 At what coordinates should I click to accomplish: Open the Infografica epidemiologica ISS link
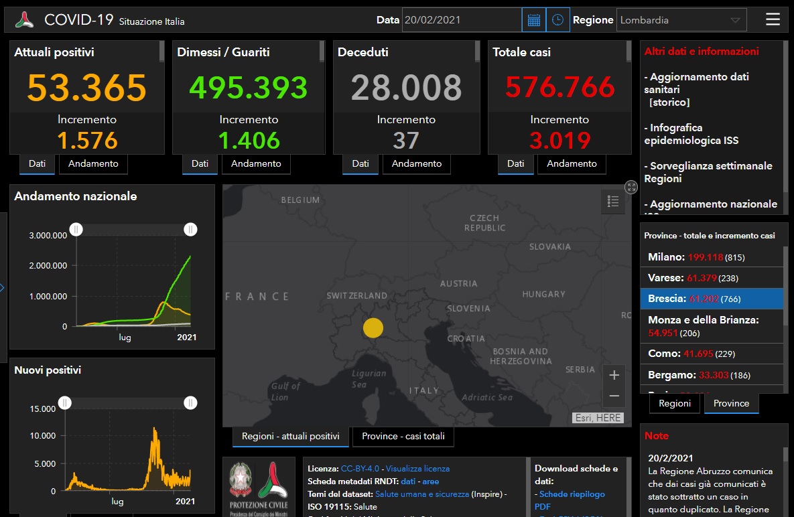[693, 134]
